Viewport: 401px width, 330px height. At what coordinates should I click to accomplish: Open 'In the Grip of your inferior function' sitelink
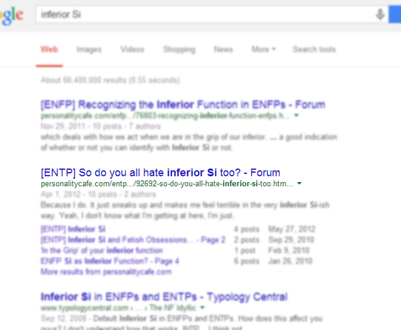102,250
